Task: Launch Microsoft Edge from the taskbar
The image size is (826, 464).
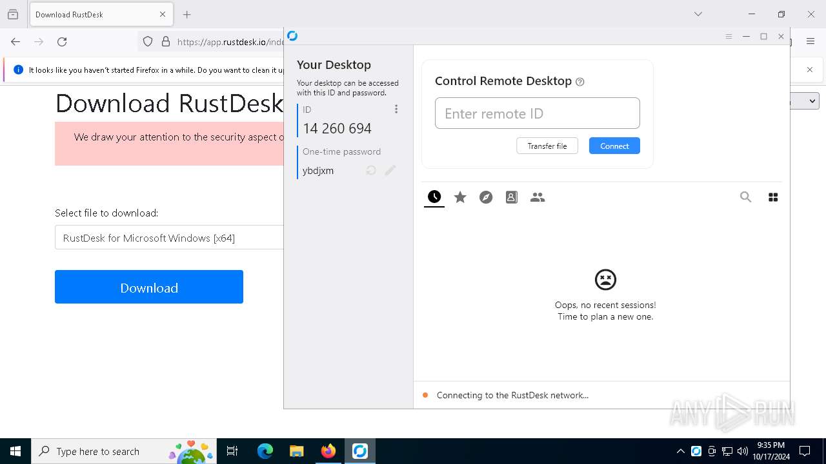Action: (x=265, y=451)
